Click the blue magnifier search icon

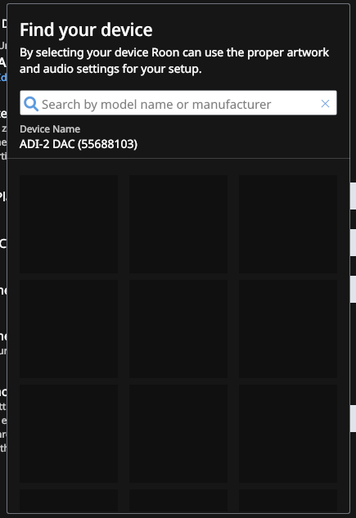(x=31, y=104)
